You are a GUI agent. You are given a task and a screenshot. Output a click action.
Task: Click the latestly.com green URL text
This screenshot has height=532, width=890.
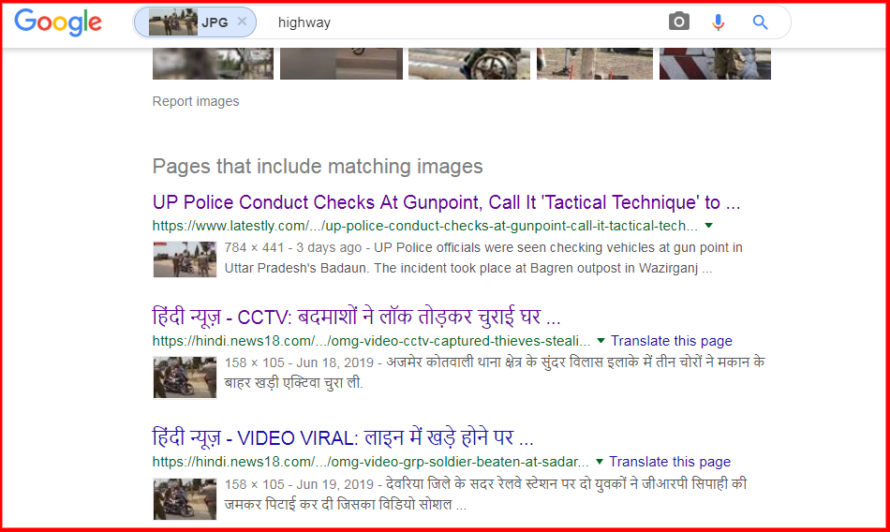click(x=425, y=226)
